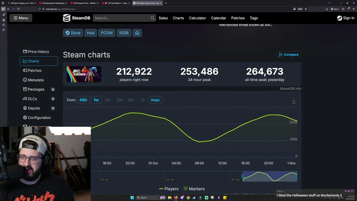Go back in browser history
The image size is (357, 201).
[x=8, y=9]
